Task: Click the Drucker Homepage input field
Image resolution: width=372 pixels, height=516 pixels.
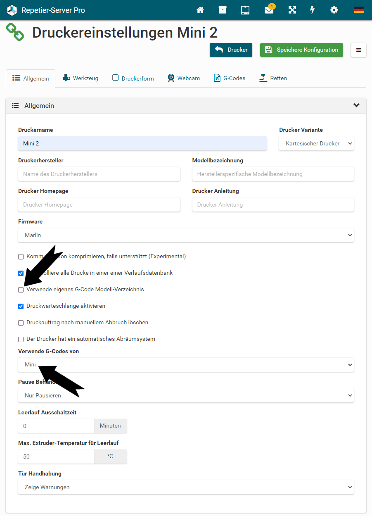Action: 99,204
